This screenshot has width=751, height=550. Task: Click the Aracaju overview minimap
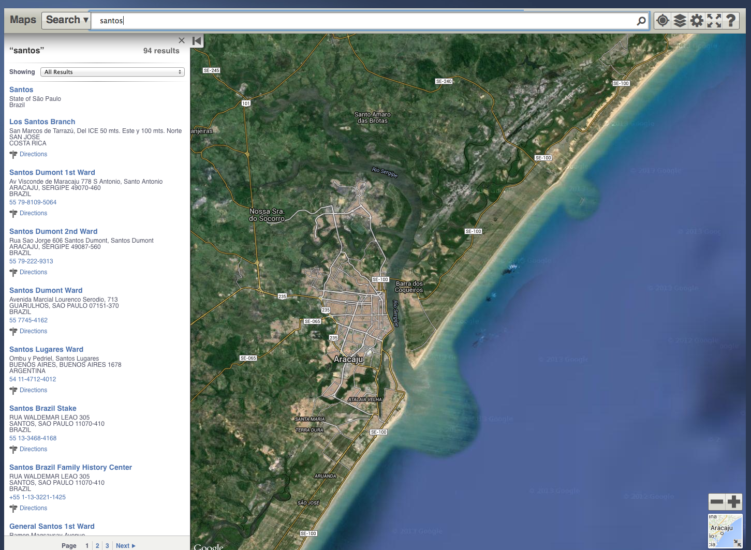pos(725,530)
